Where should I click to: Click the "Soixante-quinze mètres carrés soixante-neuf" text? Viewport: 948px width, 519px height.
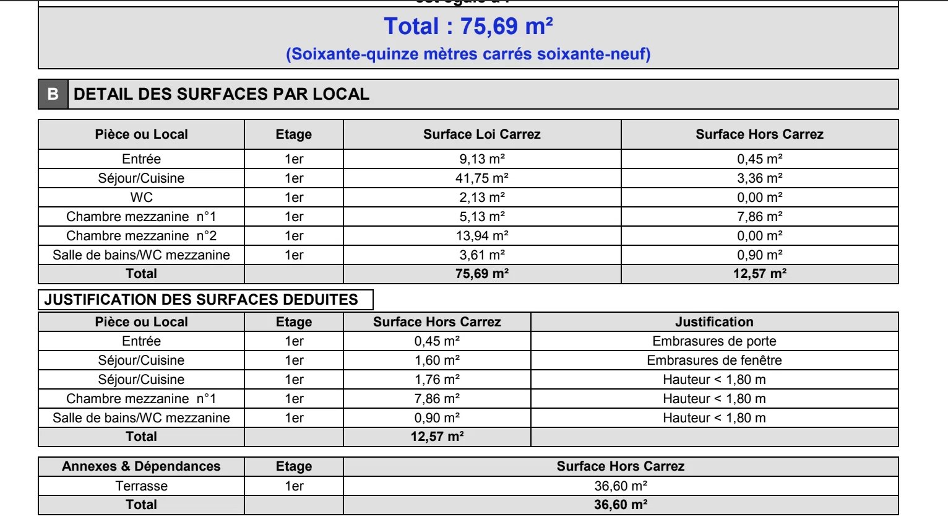coord(468,55)
